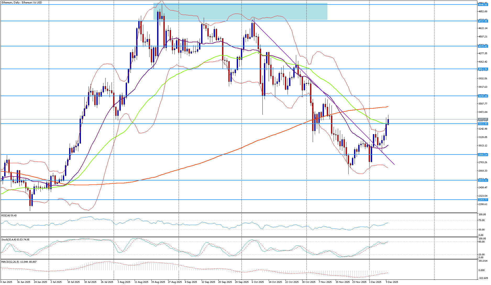
Task: Click the 381.814 value on the MACD scale
Action: point(483,261)
